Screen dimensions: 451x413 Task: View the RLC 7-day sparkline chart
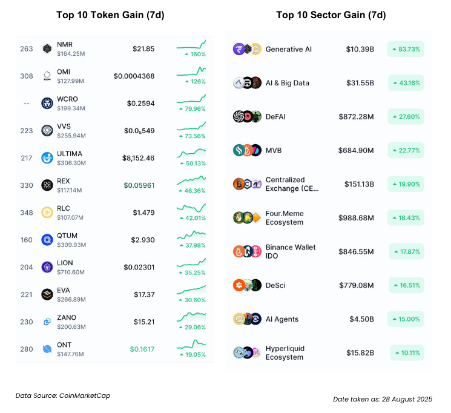(191, 208)
